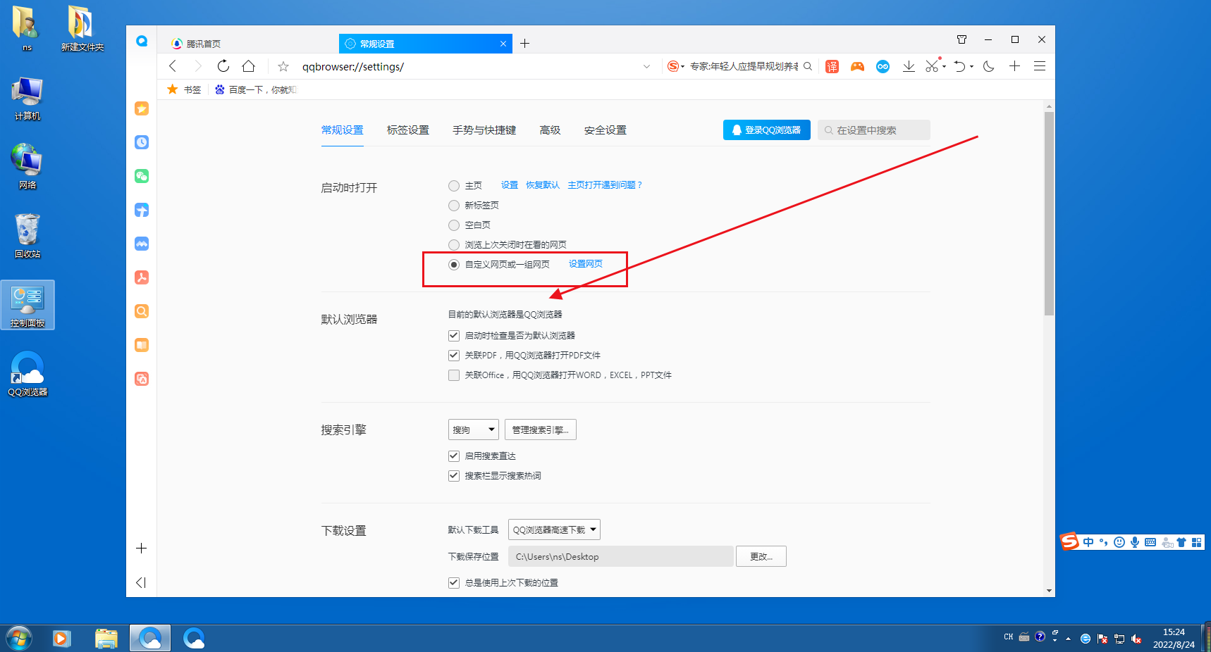Image resolution: width=1211 pixels, height=652 pixels.
Task: Select the 主页 startup radio option
Action: click(x=454, y=186)
